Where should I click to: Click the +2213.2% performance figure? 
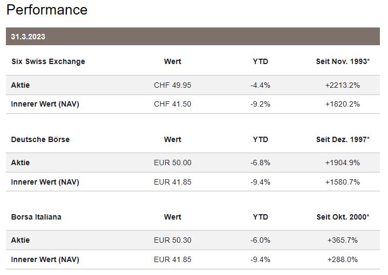342,85
